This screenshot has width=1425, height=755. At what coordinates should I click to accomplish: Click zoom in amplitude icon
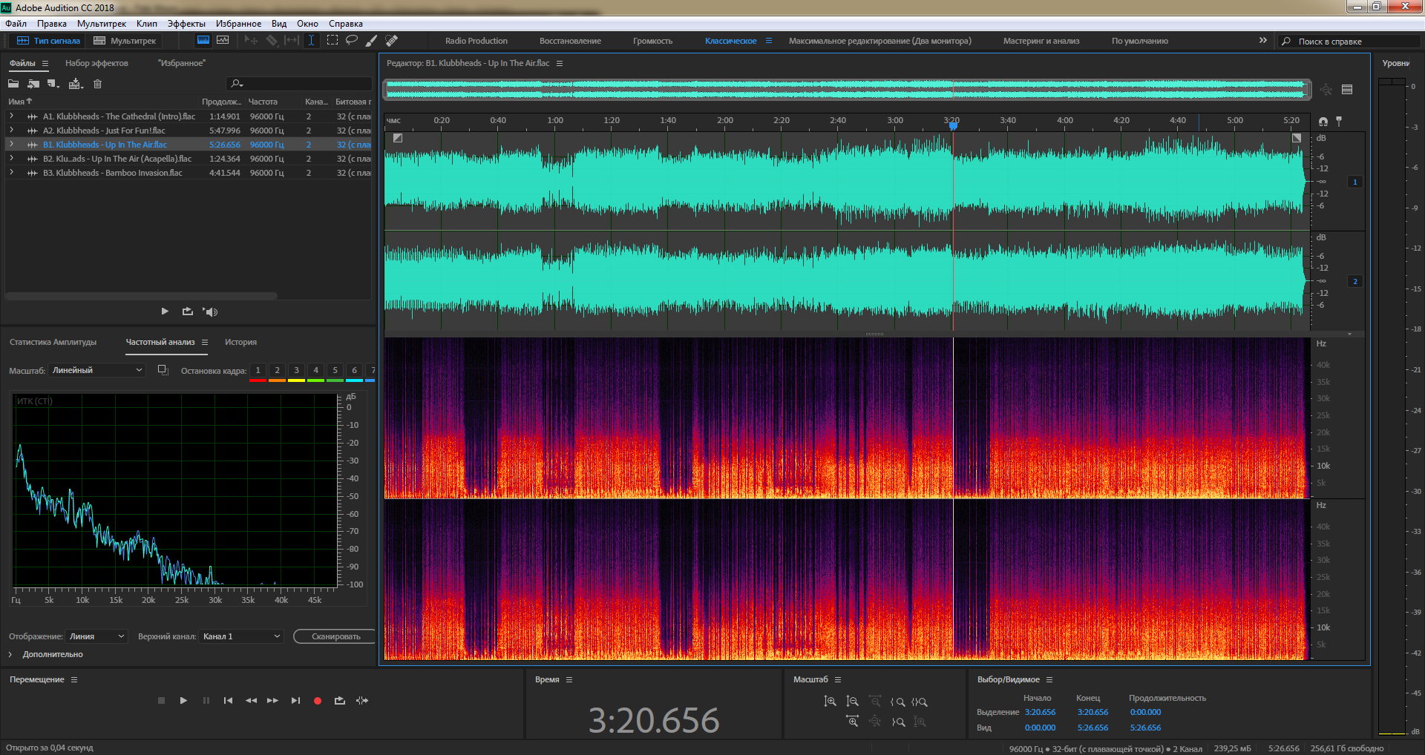[830, 701]
